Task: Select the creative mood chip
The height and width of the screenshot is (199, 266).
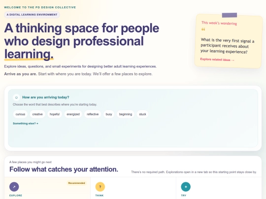Action: 37,114
